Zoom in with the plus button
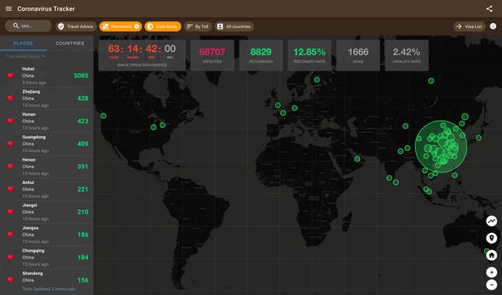This screenshot has width=502, height=295. pyautogui.click(x=491, y=272)
